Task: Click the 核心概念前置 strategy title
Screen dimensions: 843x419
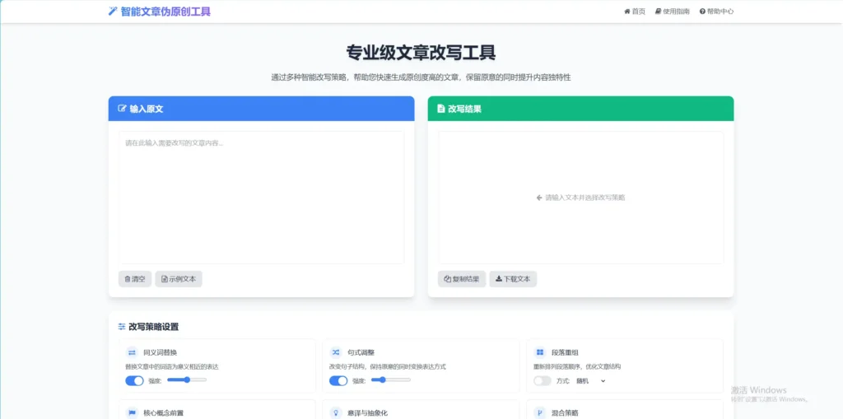Action: point(164,413)
